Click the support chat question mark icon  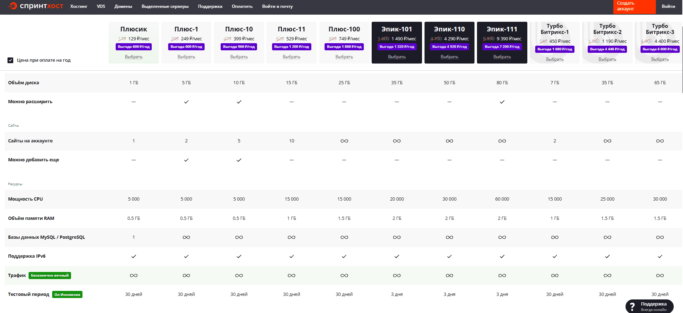[632, 307]
